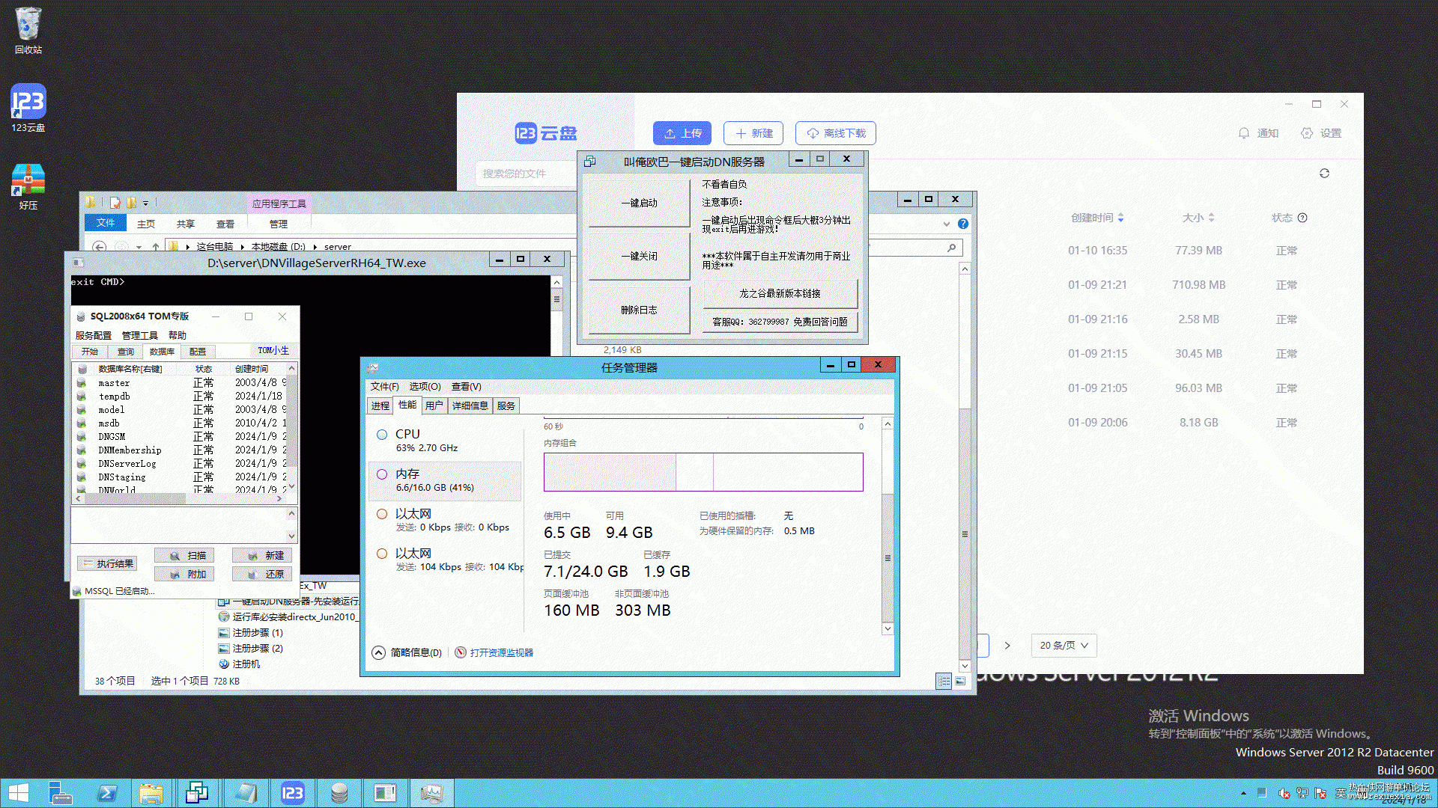Open 文件(F) menu in Task Manager
Viewport: 1438px width, 808px height.
385,387
